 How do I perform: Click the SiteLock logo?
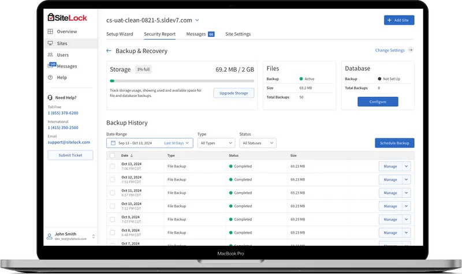click(x=67, y=18)
